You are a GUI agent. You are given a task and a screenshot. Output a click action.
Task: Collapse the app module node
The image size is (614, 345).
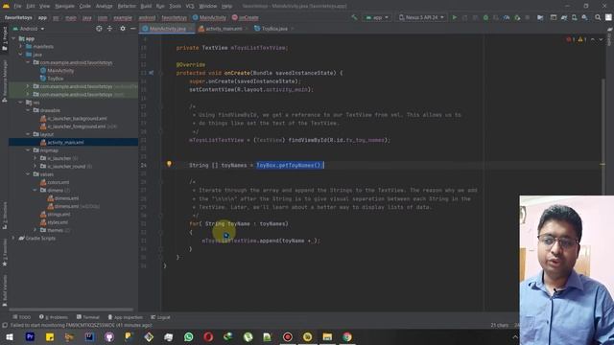(13, 38)
